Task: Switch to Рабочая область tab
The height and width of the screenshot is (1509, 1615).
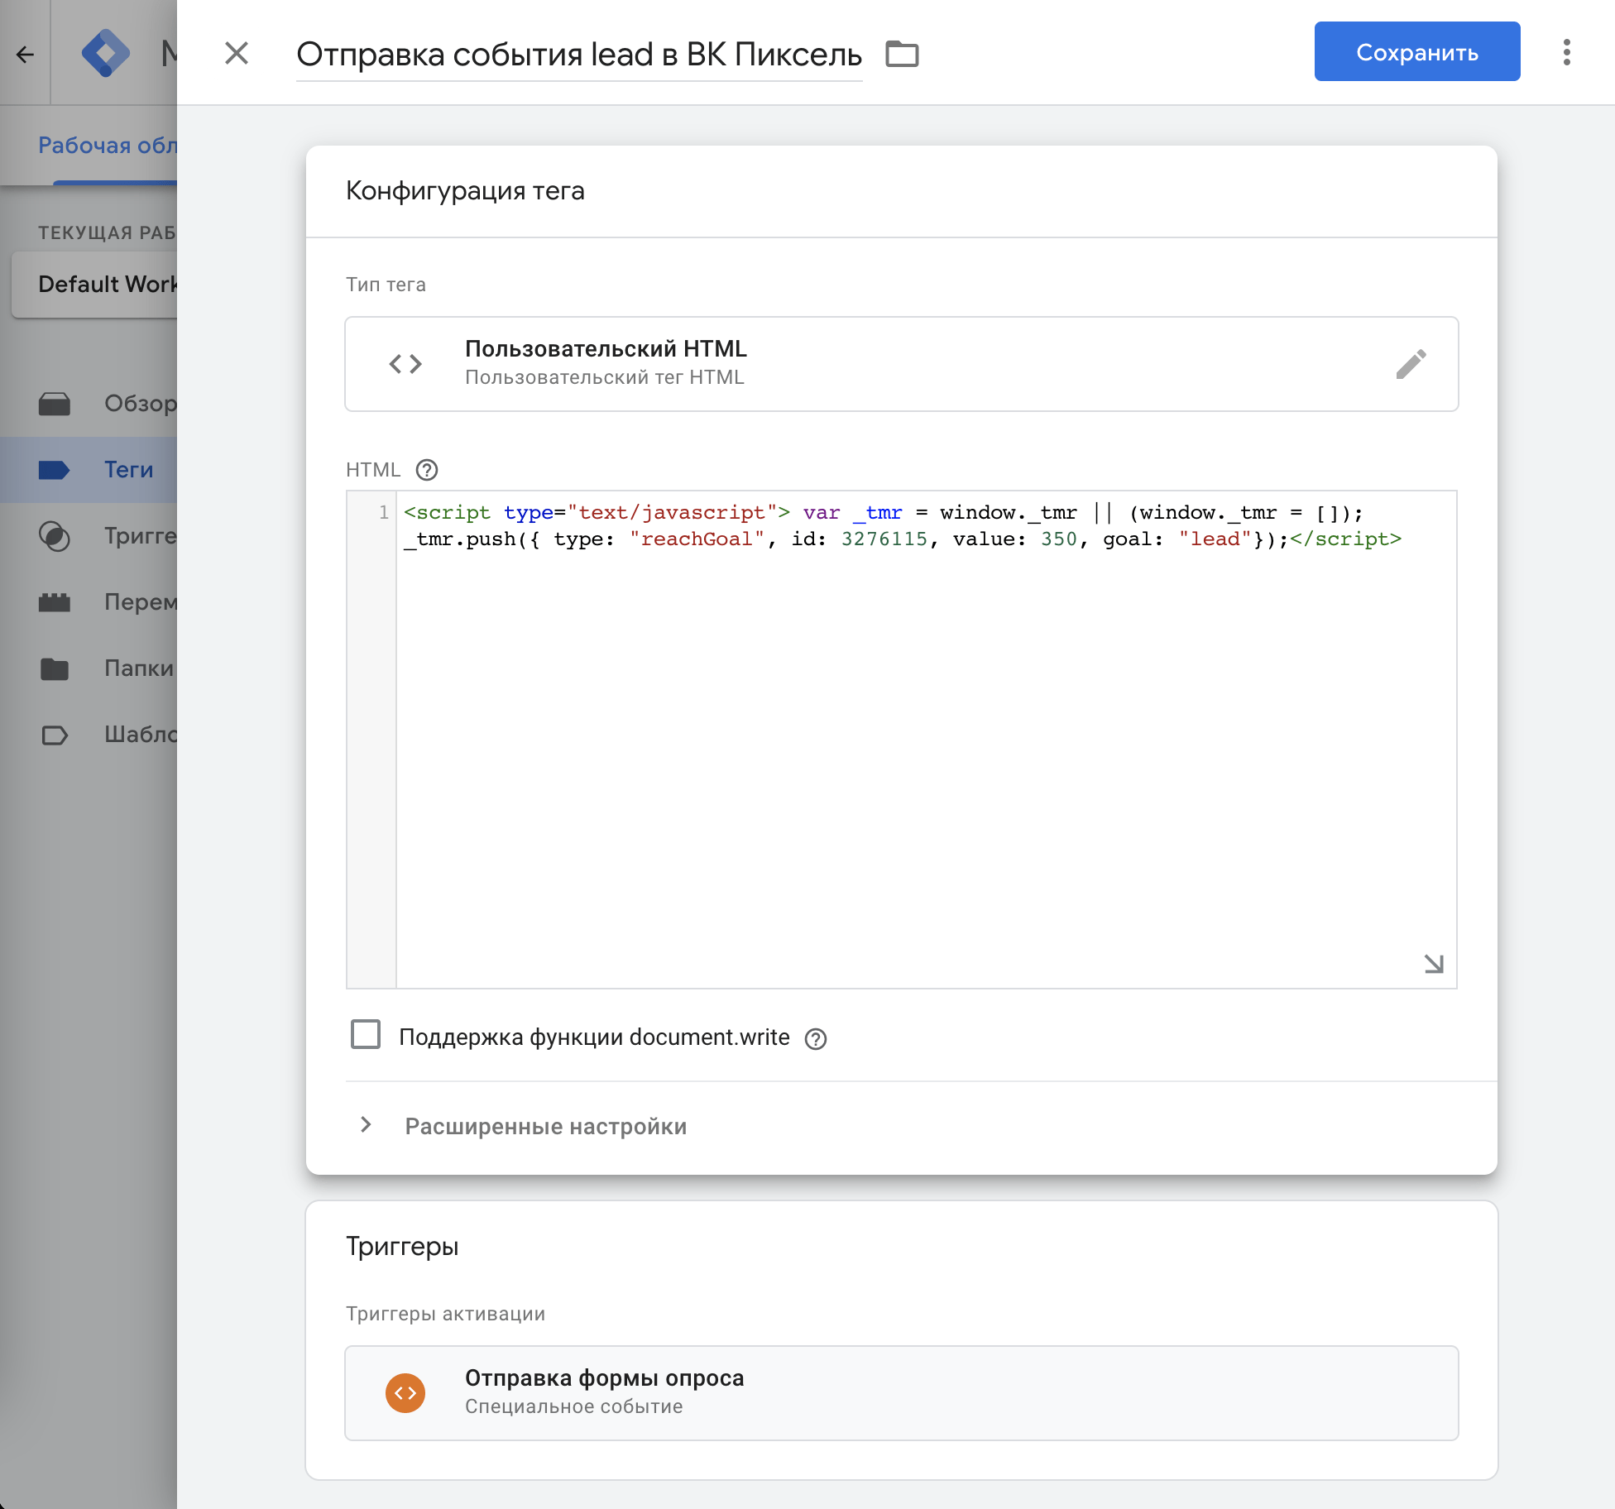Action: (107, 146)
